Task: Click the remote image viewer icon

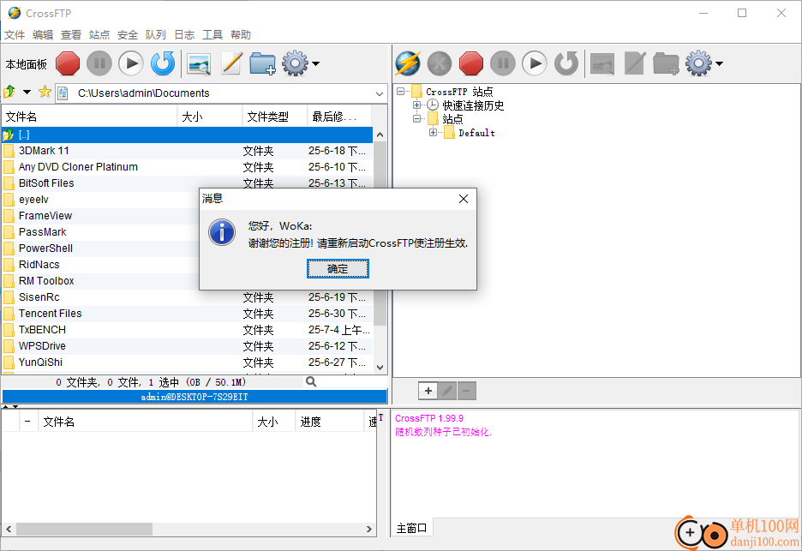Action: click(602, 64)
